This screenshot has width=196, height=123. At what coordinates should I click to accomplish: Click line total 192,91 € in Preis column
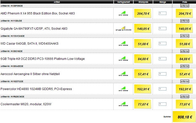[184, 89]
